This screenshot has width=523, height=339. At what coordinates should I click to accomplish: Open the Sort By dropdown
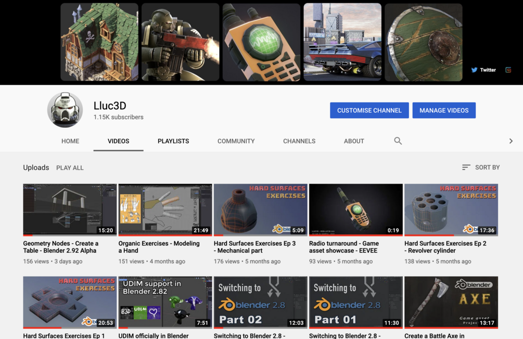[x=481, y=167]
